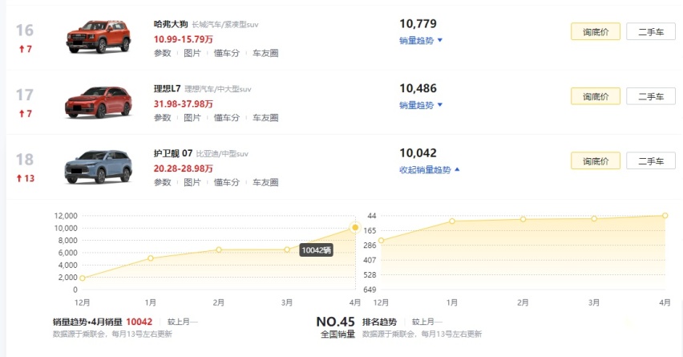Open 图片 link under 护卫舰 07
This screenshot has width=683, height=357.
(192, 182)
